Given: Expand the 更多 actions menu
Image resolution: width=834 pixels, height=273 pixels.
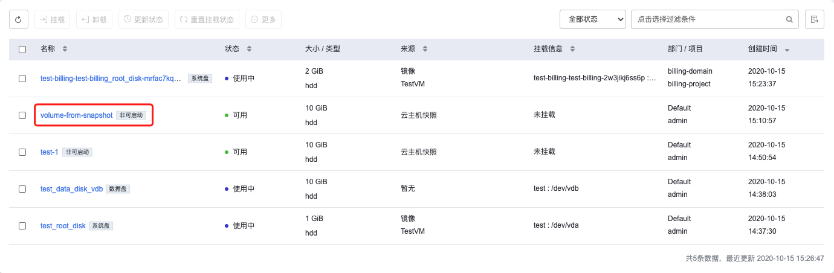Looking at the screenshot, I should click(263, 19).
